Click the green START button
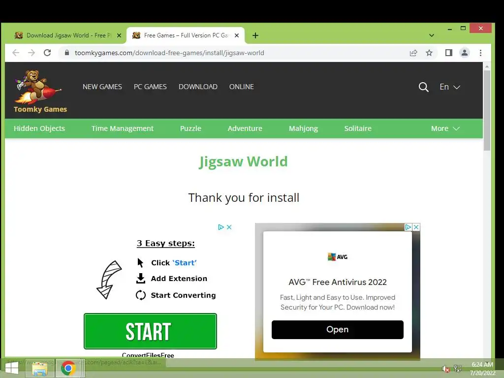Image resolution: width=504 pixels, height=378 pixels. [150, 331]
